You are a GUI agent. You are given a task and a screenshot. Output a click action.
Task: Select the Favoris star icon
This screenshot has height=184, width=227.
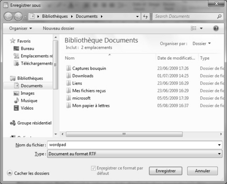tap(13, 41)
